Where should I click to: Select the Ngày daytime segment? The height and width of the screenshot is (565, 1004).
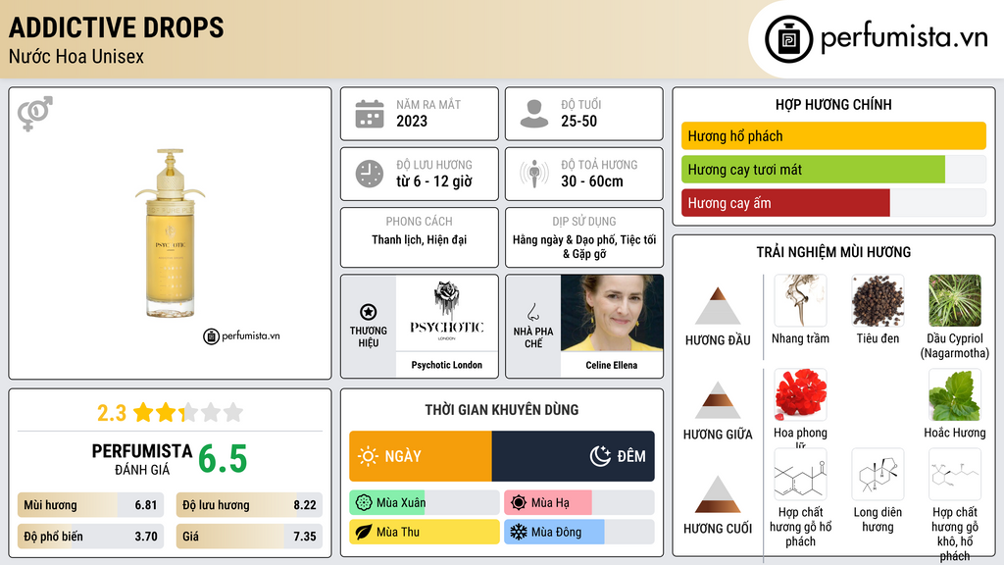[x=421, y=456]
